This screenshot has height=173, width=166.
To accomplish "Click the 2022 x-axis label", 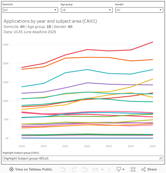I will [x=87, y=146].
